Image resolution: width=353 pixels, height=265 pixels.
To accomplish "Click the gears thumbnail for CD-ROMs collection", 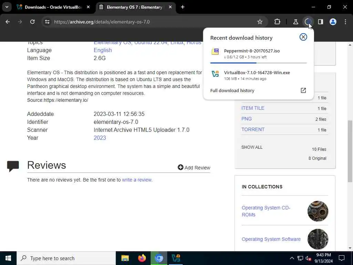I will (317, 211).
